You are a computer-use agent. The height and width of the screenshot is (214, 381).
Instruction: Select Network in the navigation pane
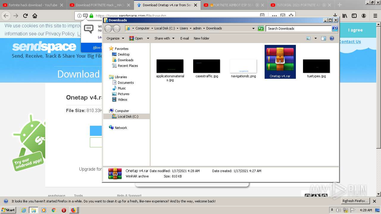coord(121,128)
